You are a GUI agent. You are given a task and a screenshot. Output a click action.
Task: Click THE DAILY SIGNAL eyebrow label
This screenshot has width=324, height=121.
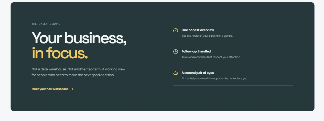click(46, 24)
